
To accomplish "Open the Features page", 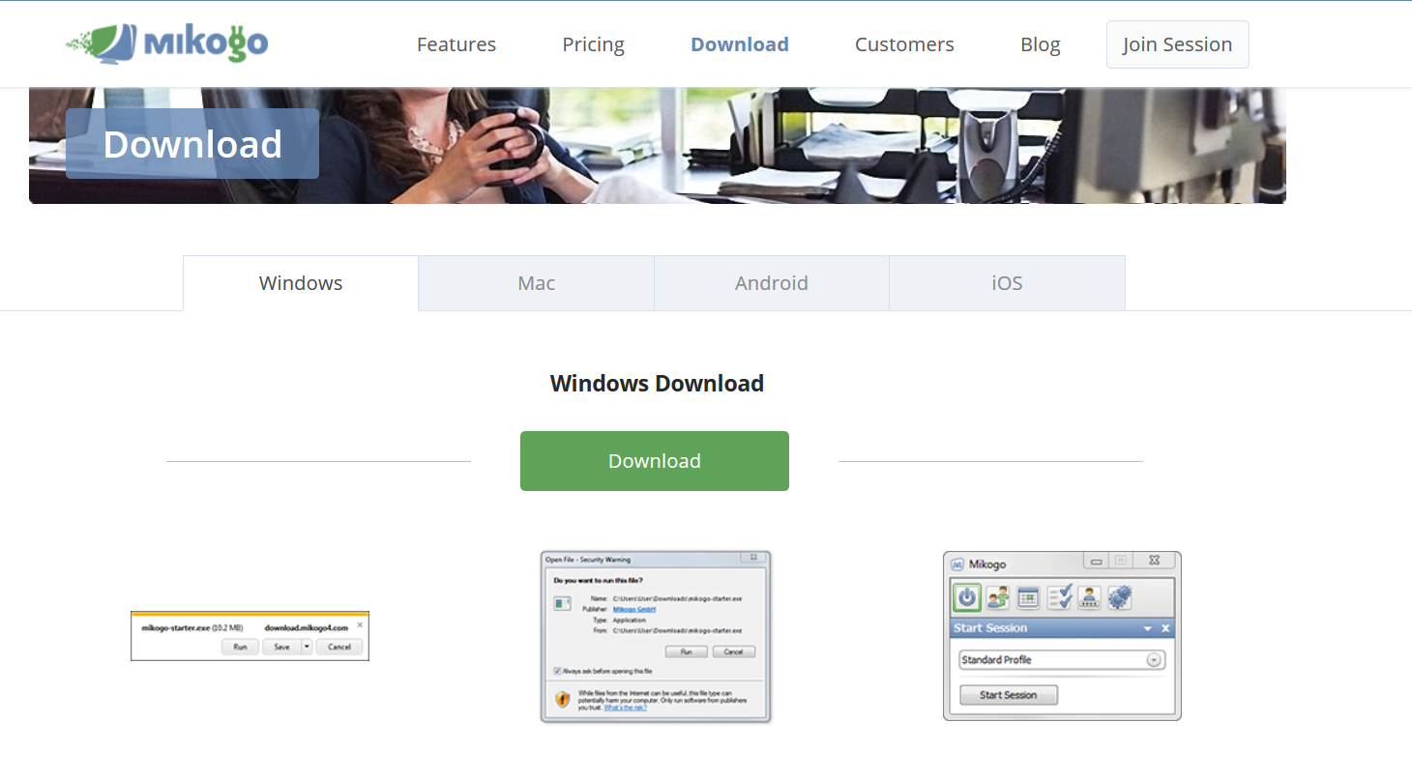I will tap(456, 44).
